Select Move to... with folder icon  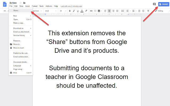21,44
